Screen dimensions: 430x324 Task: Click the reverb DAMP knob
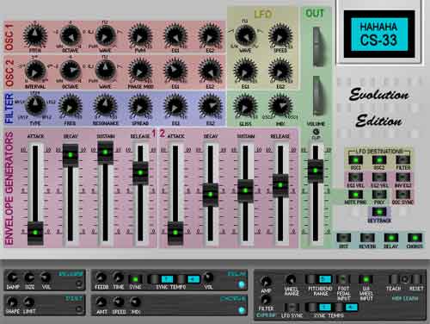pos(12,277)
